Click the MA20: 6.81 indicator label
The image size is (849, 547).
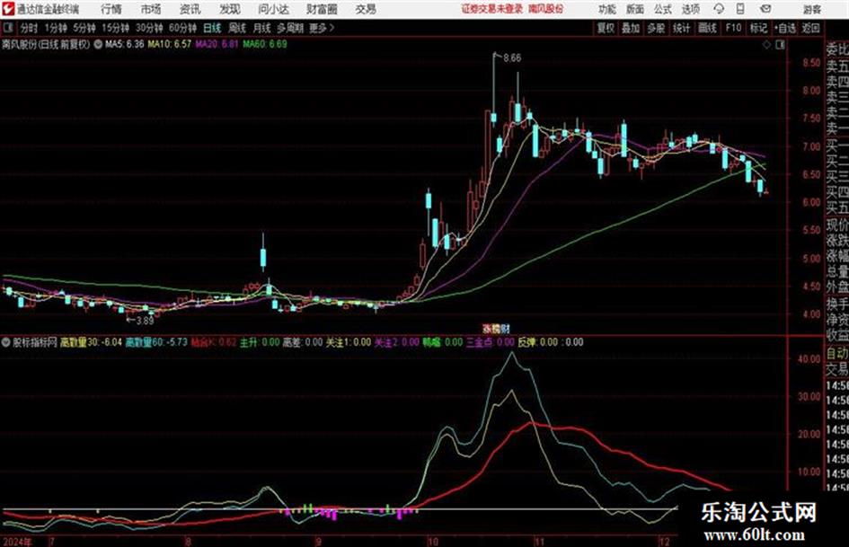coord(217,44)
